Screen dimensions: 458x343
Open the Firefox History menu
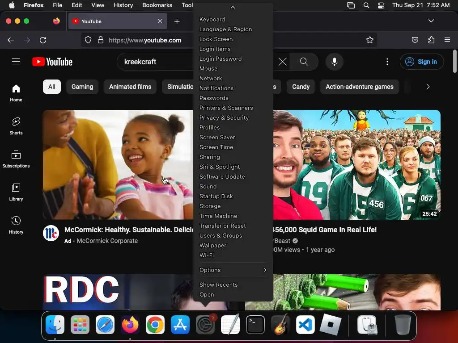click(x=123, y=5)
